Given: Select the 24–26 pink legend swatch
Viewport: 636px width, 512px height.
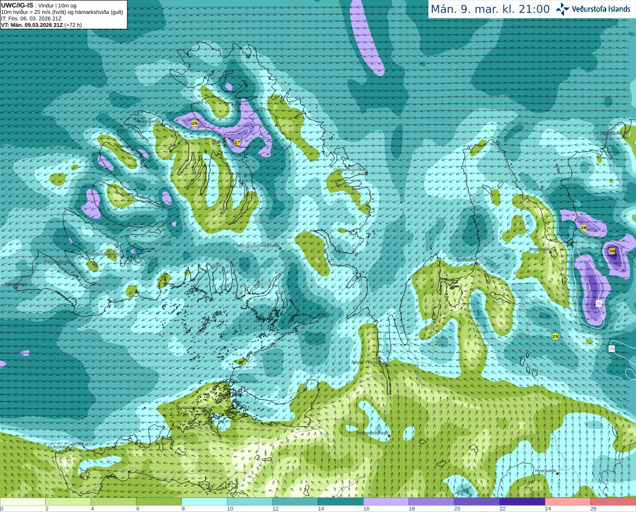Looking at the screenshot, I should [568, 502].
